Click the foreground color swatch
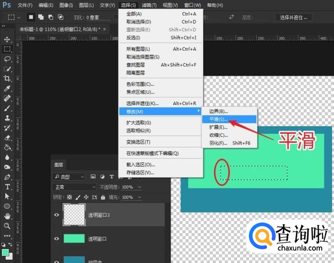 coord(5,252)
